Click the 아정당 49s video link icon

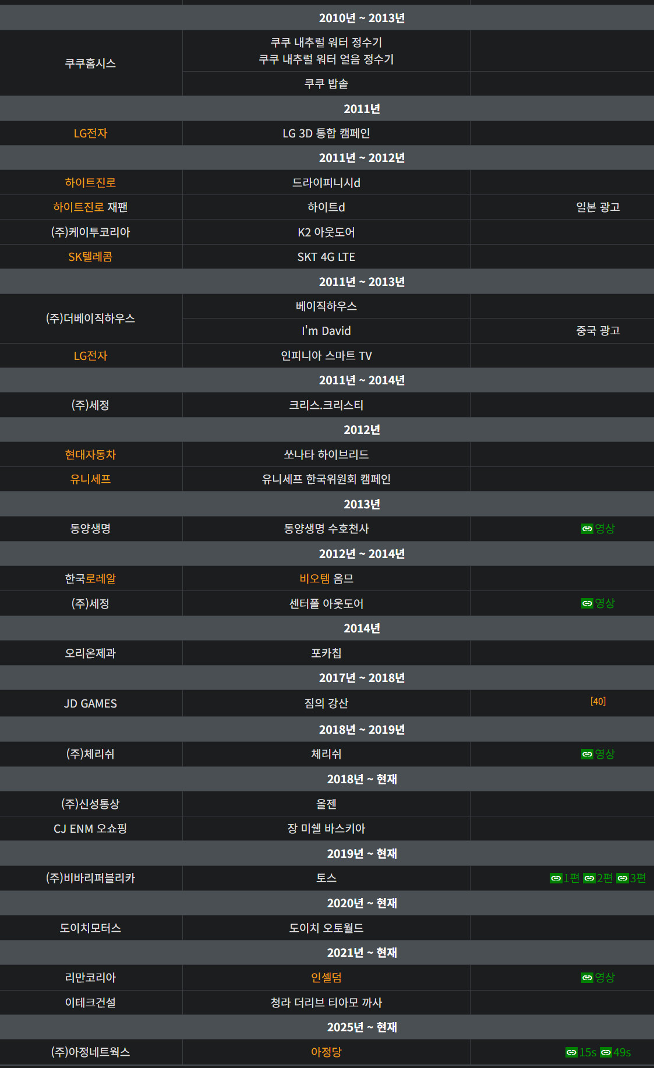coord(606,1052)
